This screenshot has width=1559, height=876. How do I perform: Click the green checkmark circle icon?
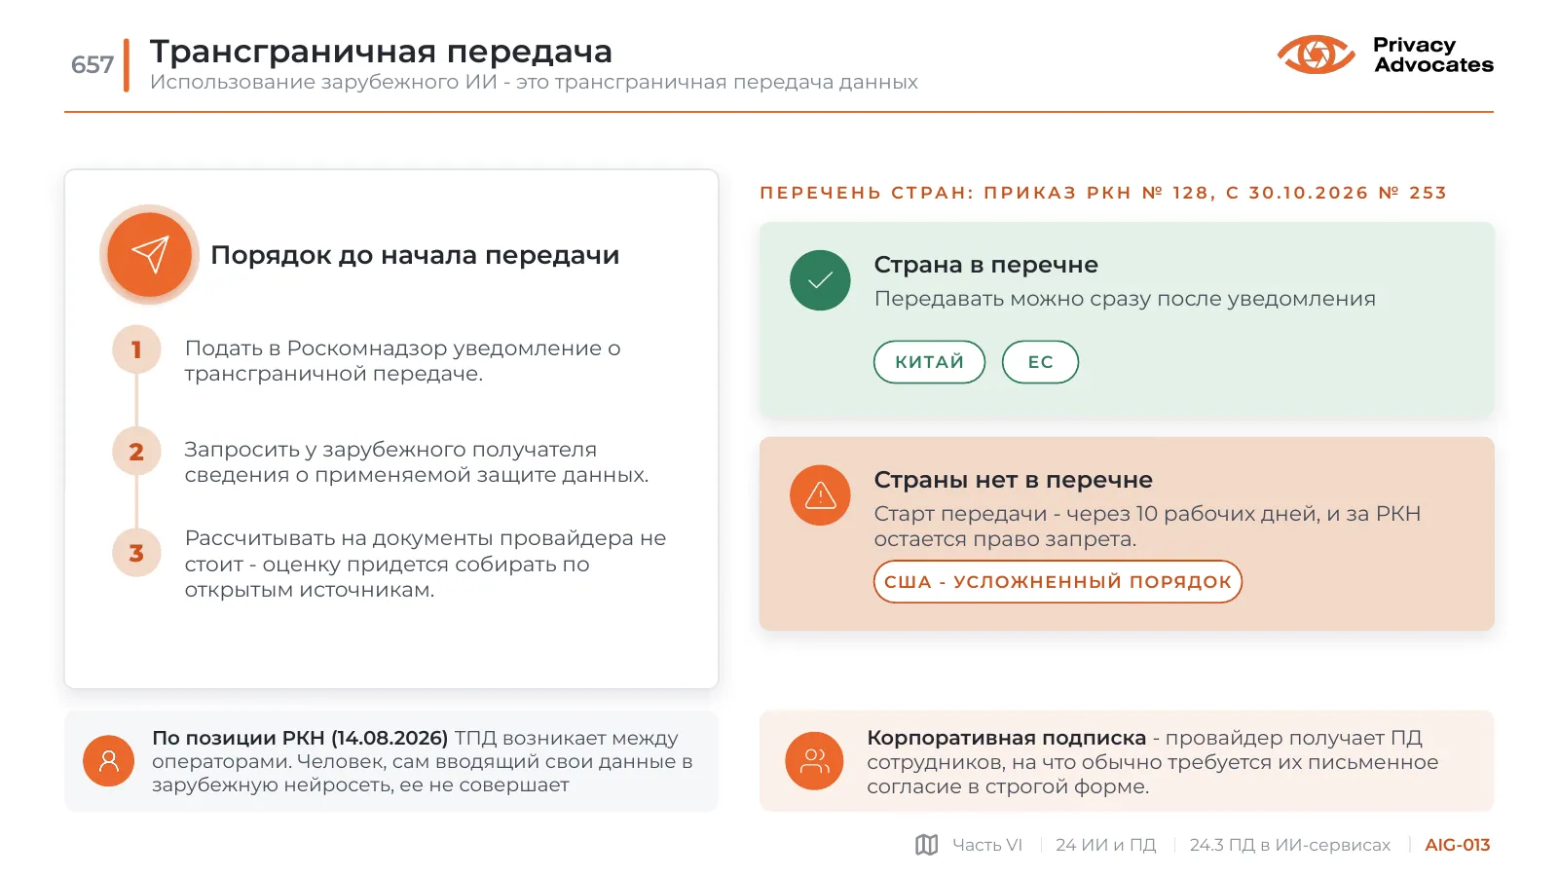coord(820,280)
